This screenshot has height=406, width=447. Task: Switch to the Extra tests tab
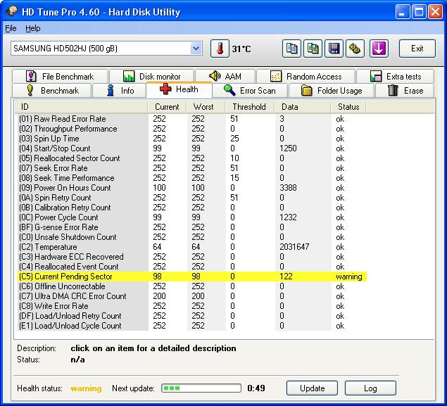point(395,77)
